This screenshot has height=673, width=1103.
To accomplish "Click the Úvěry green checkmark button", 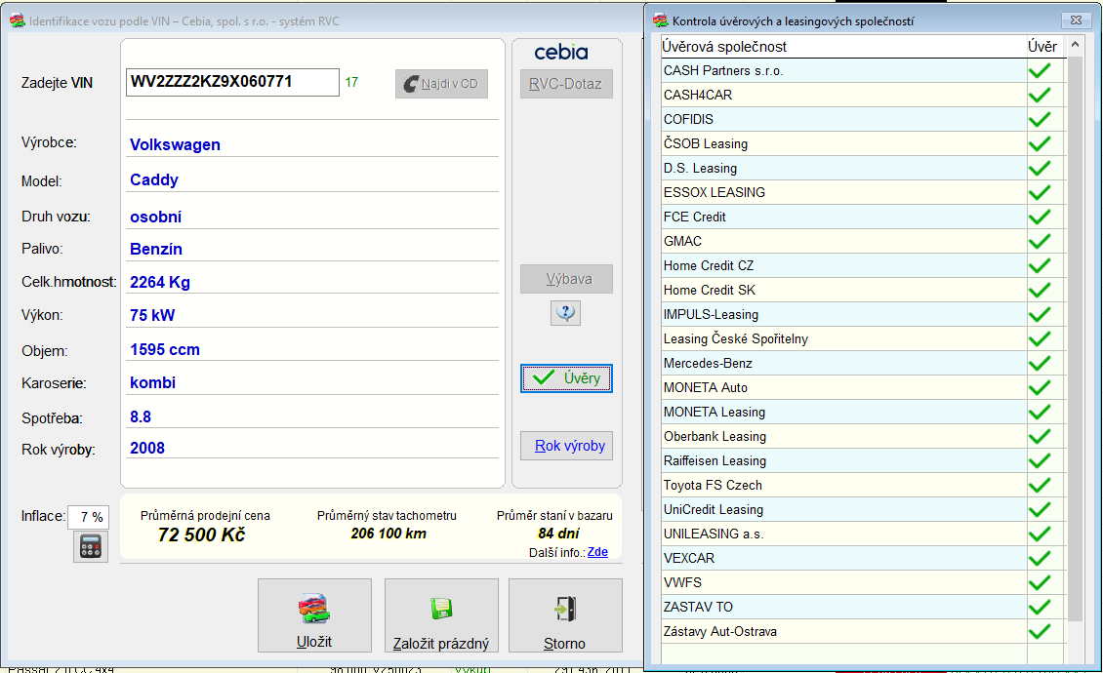I will coord(566,378).
